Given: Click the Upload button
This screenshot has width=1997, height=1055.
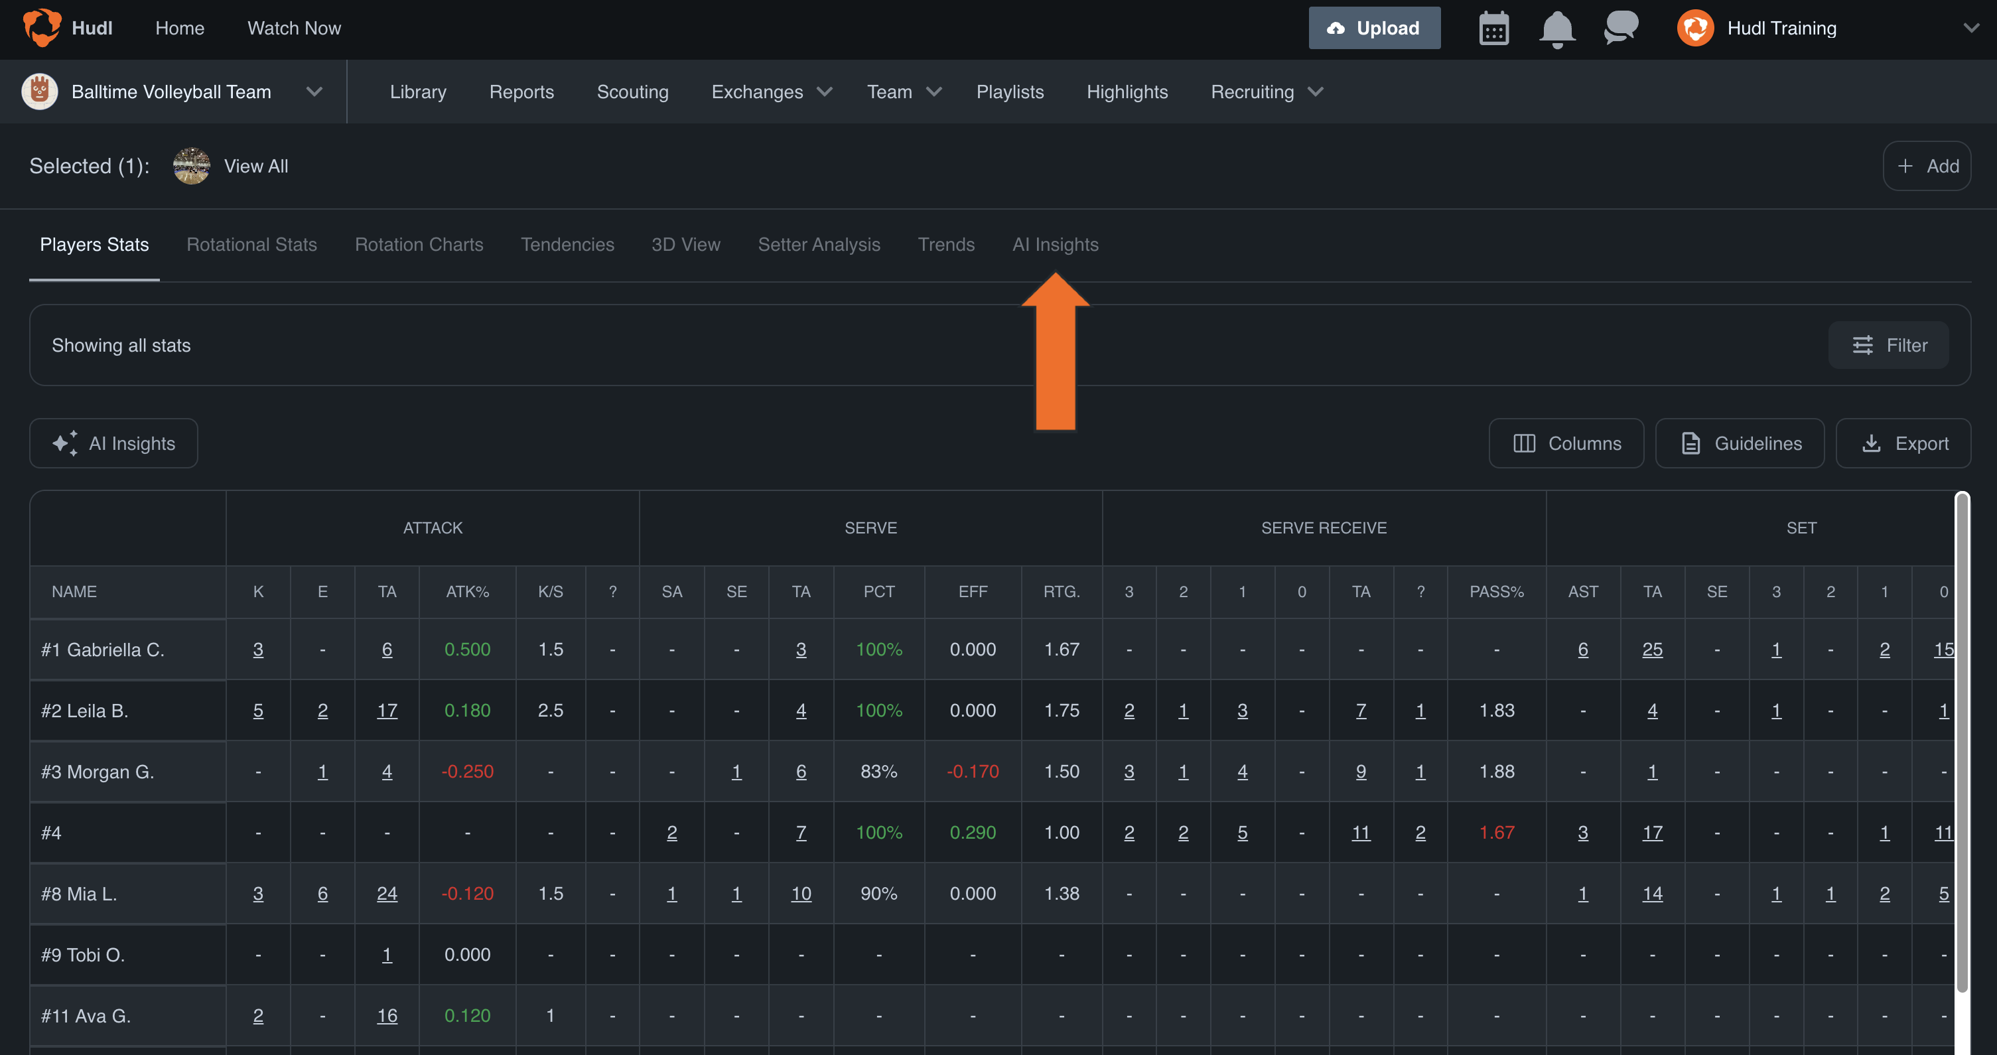Looking at the screenshot, I should [x=1374, y=28].
